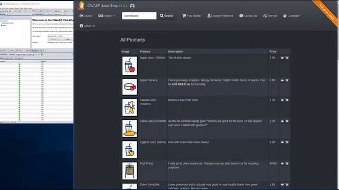Open the user profile icon beside version

pyautogui.click(x=132, y=6)
